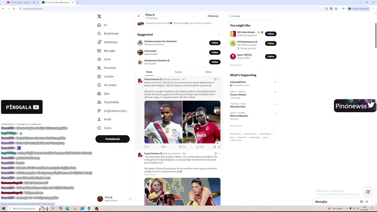Image resolution: width=377 pixels, height=212 pixels.
Task: Click the Postalamak button
Action: click(x=113, y=139)
